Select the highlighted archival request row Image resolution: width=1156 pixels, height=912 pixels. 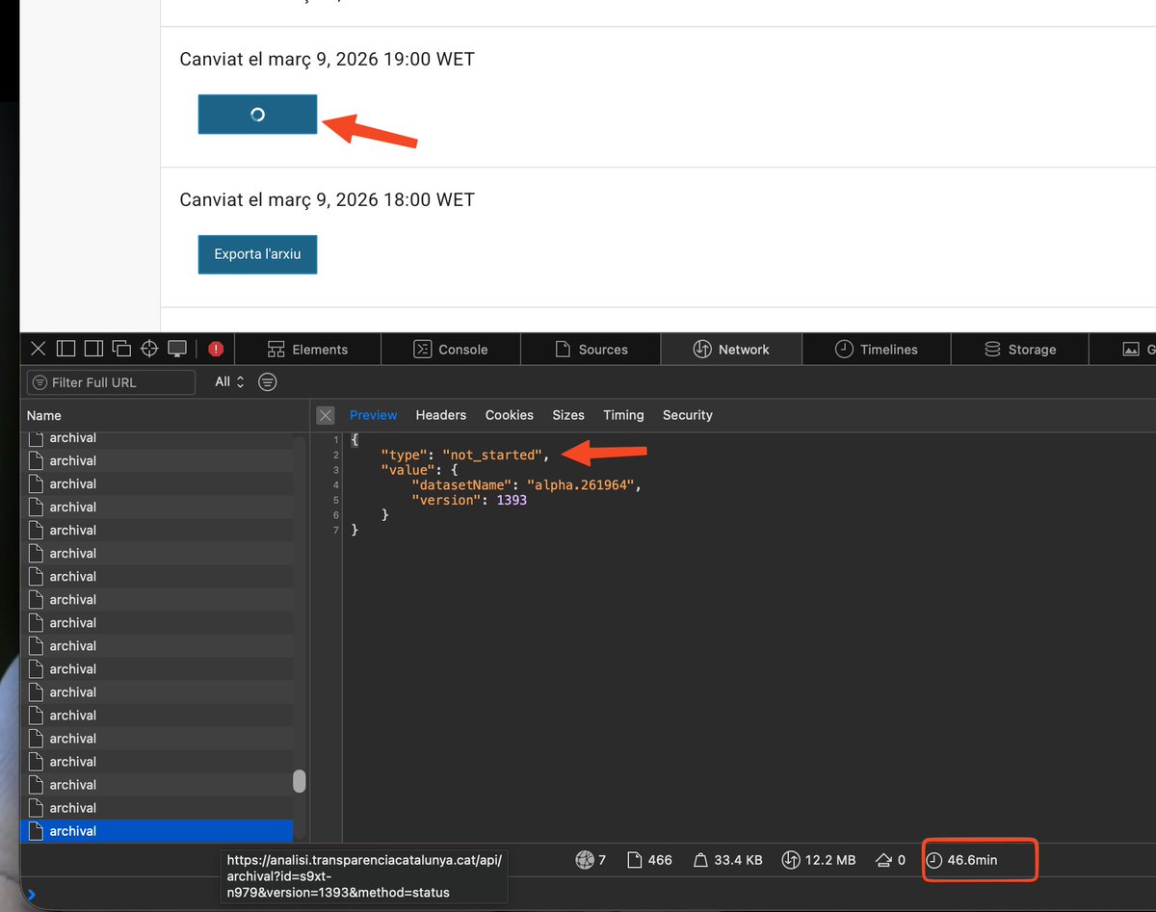tap(157, 831)
